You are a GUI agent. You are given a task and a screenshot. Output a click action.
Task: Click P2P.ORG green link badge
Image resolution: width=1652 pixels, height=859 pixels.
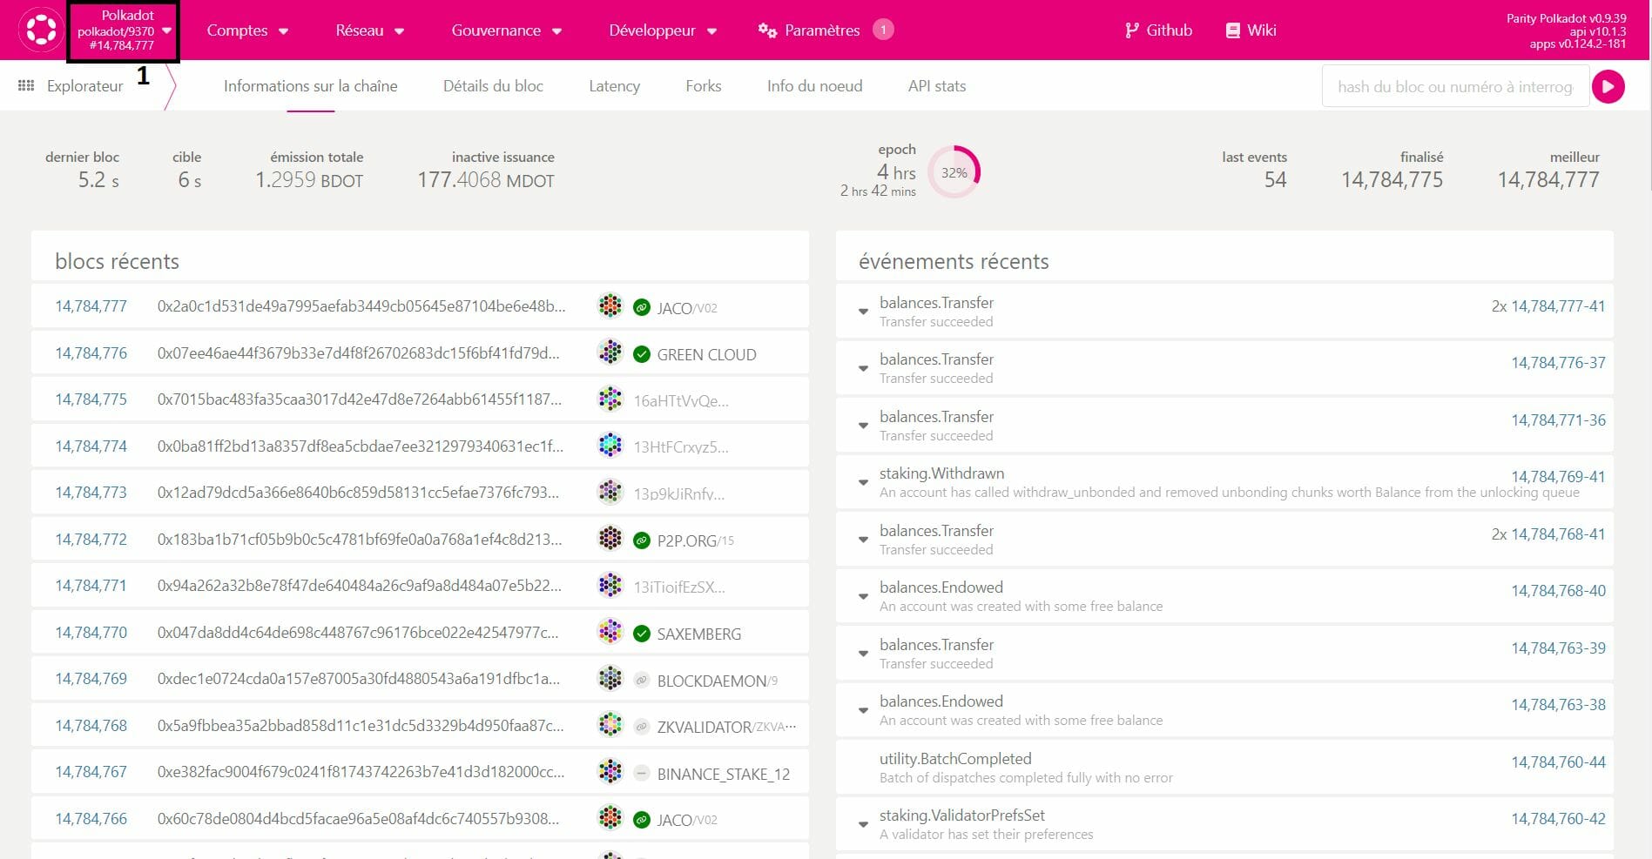coord(642,540)
